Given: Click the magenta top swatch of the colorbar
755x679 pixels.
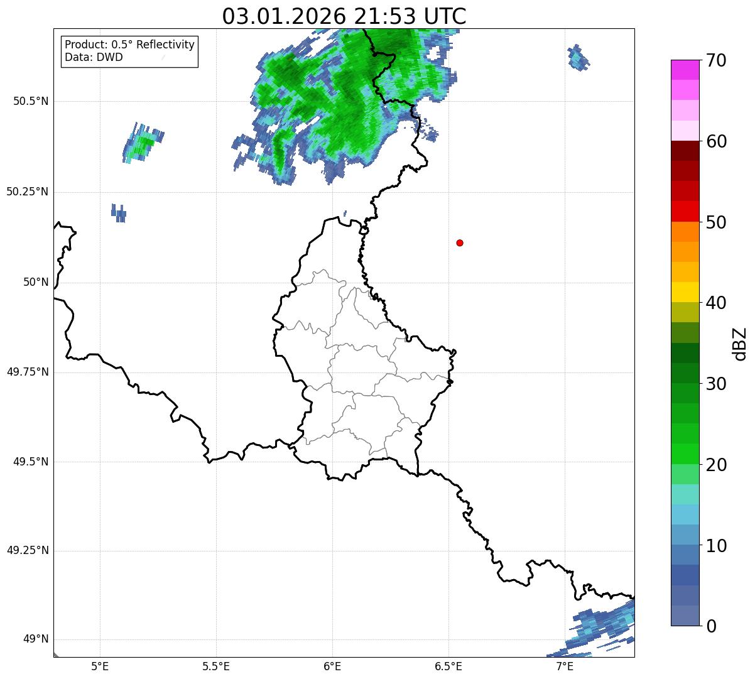Looking at the screenshot, I should point(685,70).
